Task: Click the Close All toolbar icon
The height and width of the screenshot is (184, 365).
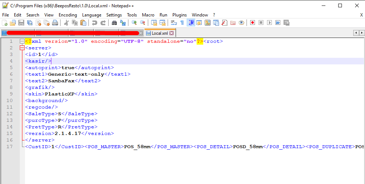Action: pos(47,23)
